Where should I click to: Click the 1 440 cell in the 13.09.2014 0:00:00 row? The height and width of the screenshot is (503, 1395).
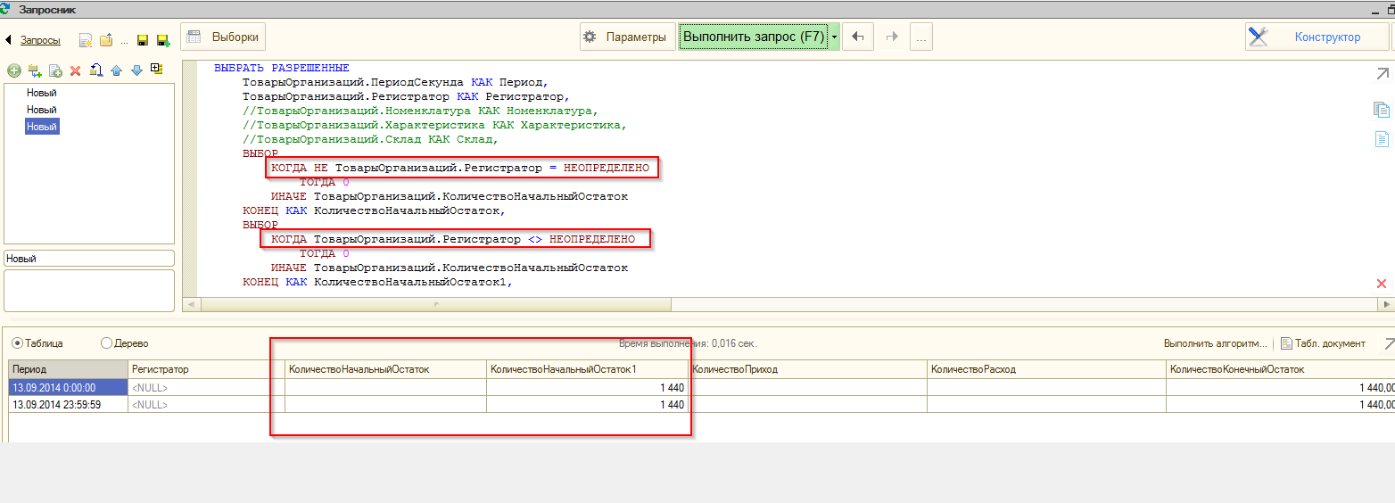[588, 388]
